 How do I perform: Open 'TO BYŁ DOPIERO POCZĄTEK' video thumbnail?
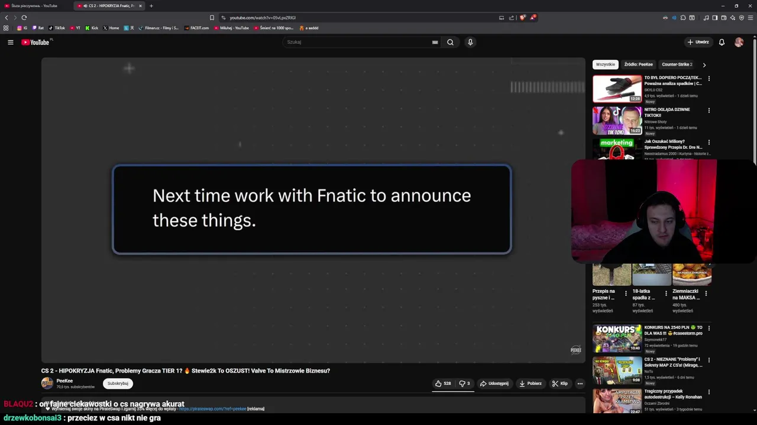[x=617, y=89]
